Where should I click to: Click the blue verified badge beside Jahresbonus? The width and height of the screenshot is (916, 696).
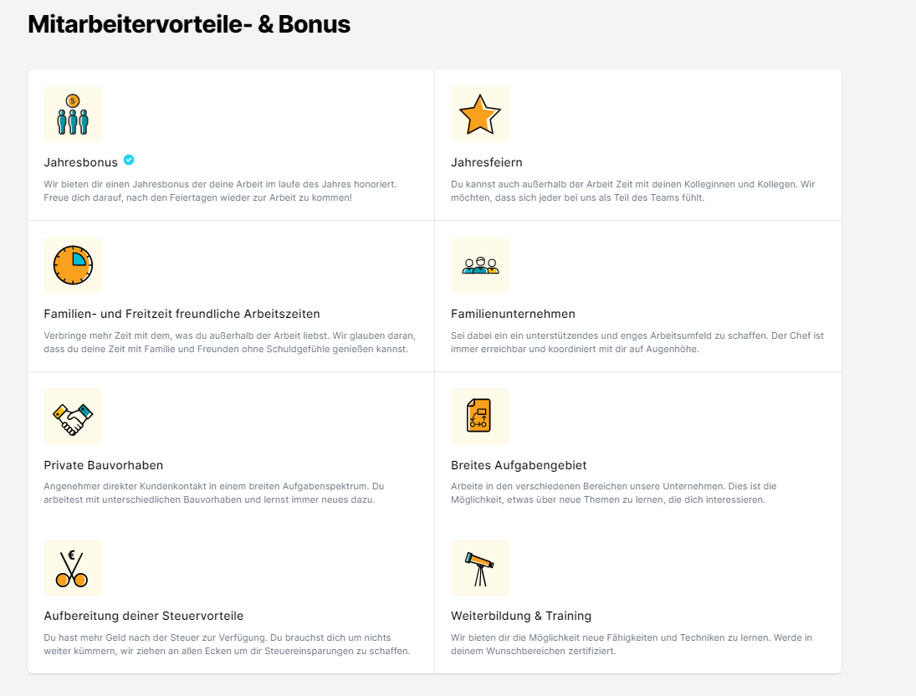click(x=129, y=160)
